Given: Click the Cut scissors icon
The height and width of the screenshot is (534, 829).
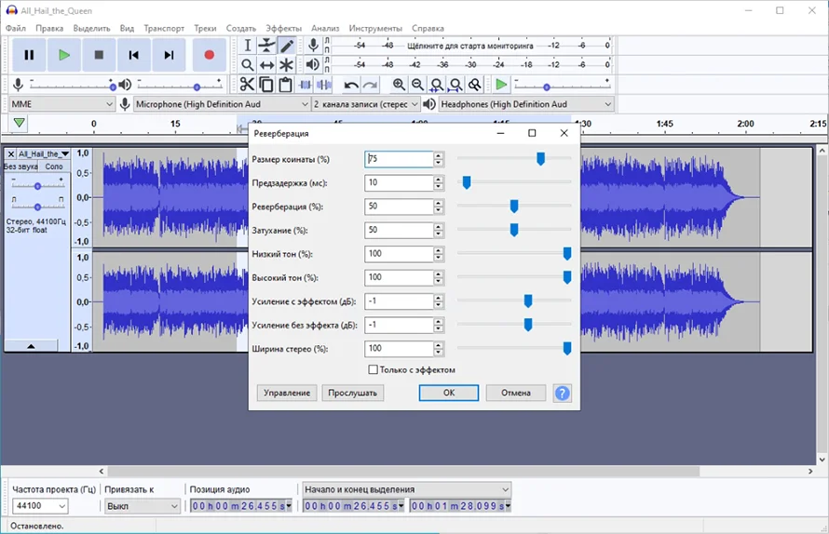Looking at the screenshot, I should point(247,85).
